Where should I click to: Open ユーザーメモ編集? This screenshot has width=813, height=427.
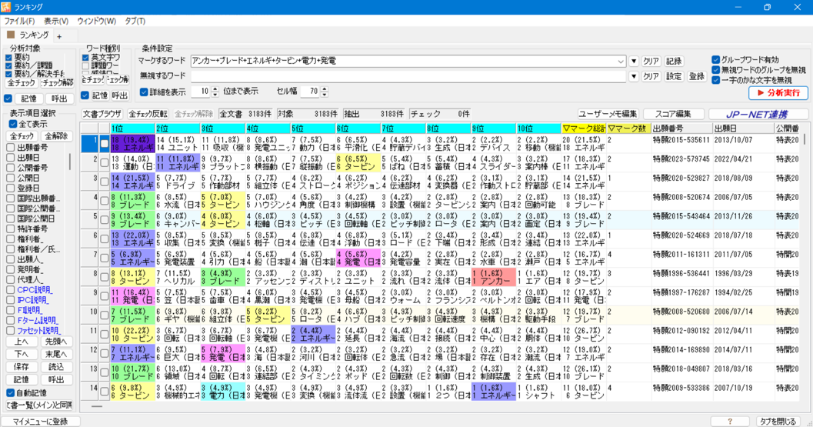point(608,114)
